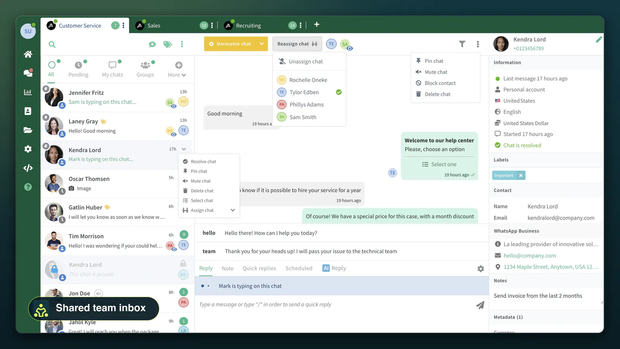Assign chat to Rochelle Oneke
Screen dimensions: 620x349
(x=309, y=80)
